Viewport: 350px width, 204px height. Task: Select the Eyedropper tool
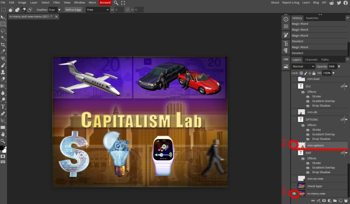pos(3,52)
